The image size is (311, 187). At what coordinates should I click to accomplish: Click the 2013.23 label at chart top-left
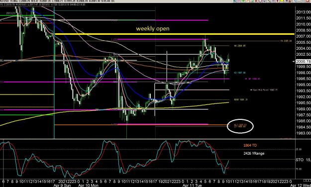pos(10,13)
